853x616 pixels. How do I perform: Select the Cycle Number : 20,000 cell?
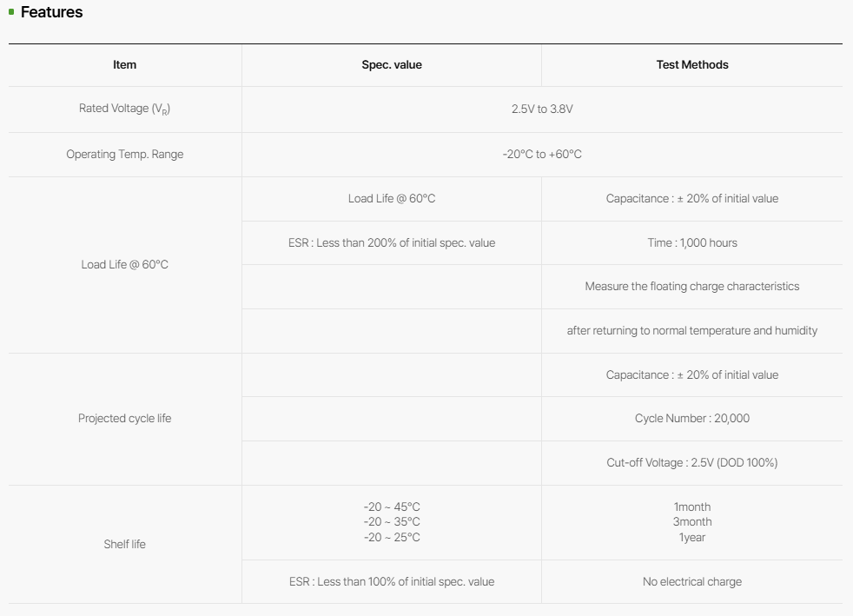point(692,419)
